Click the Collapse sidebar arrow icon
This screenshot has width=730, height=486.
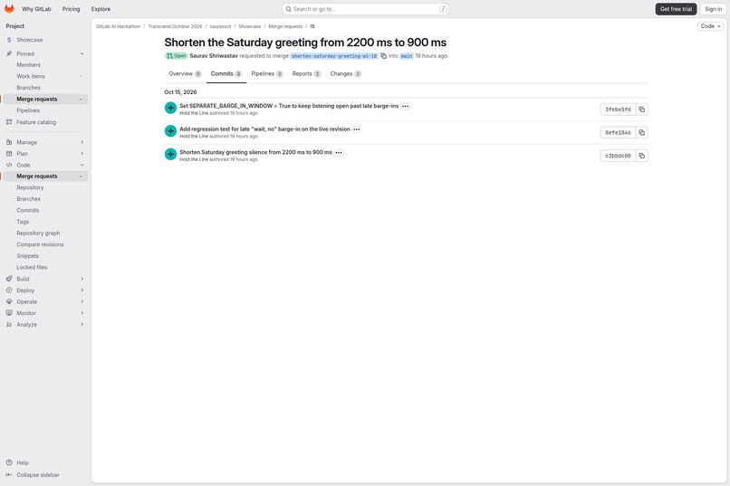pyautogui.click(x=9, y=475)
